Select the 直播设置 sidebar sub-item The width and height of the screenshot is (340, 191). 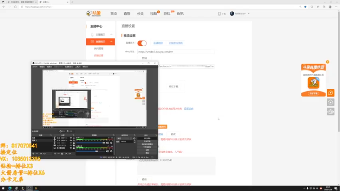[99, 56]
